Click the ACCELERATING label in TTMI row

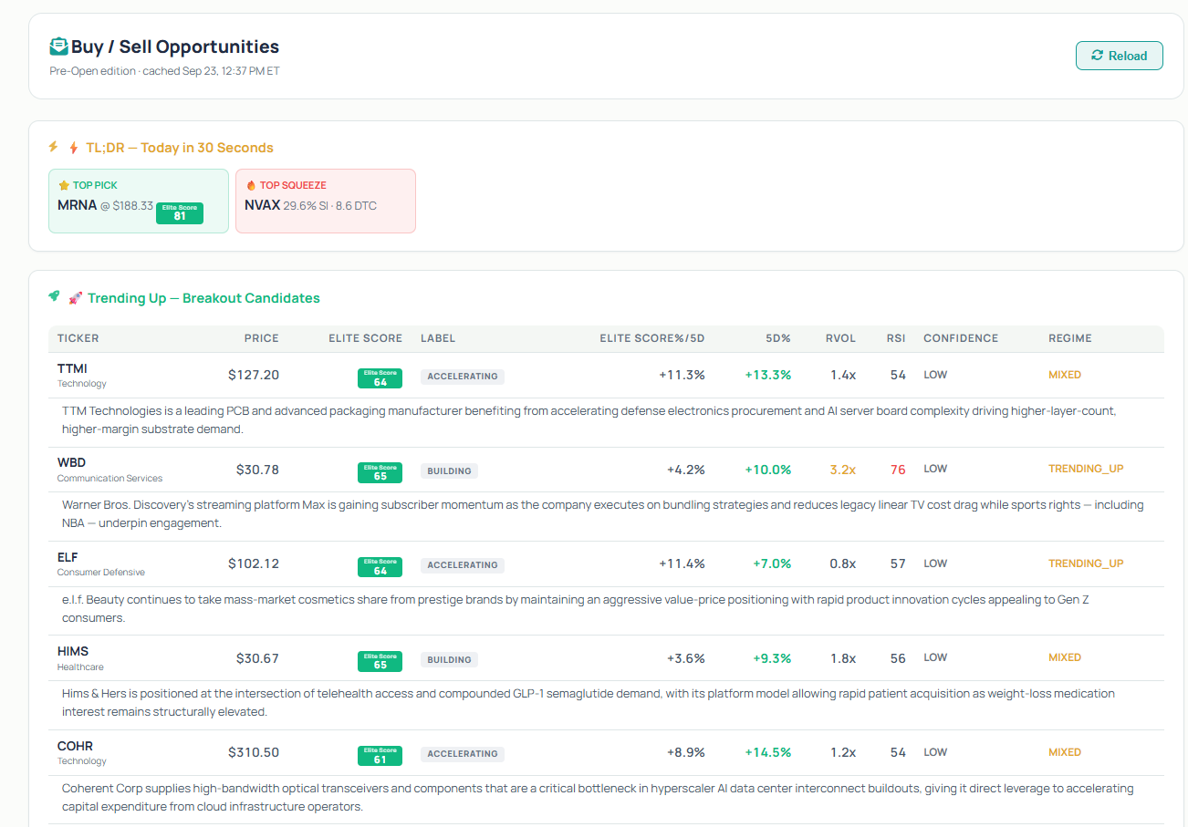pyautogui.click(x=463, y=377)
